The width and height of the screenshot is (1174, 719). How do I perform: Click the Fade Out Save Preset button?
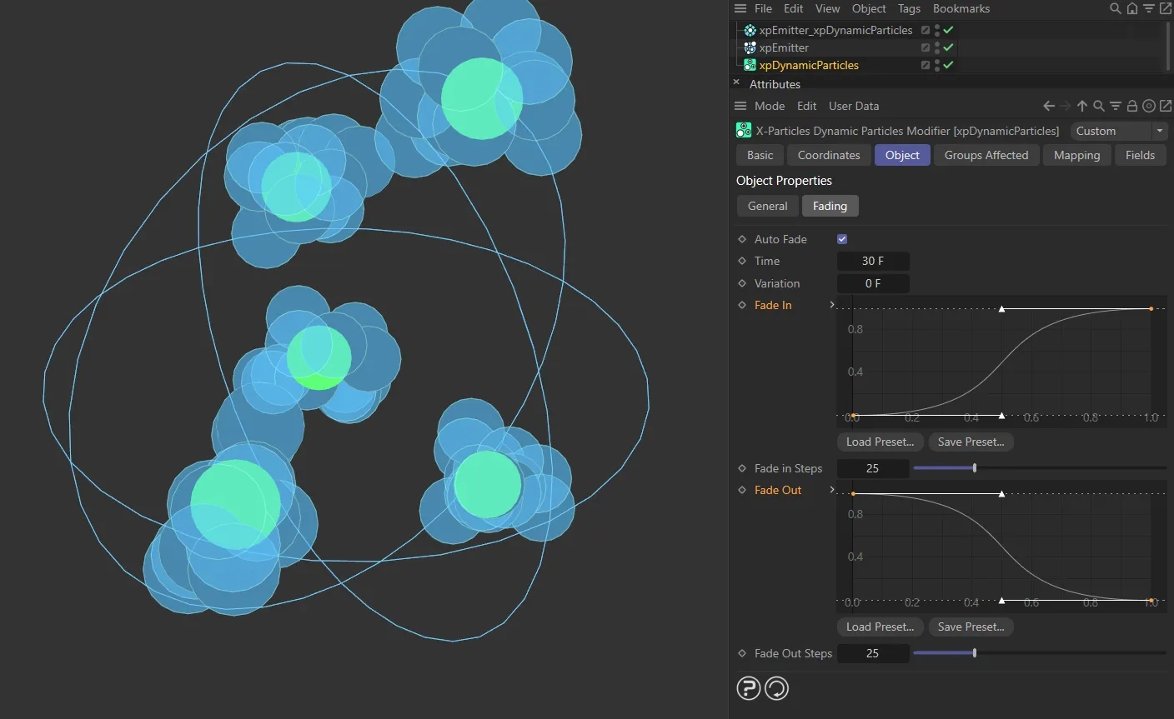971,627
